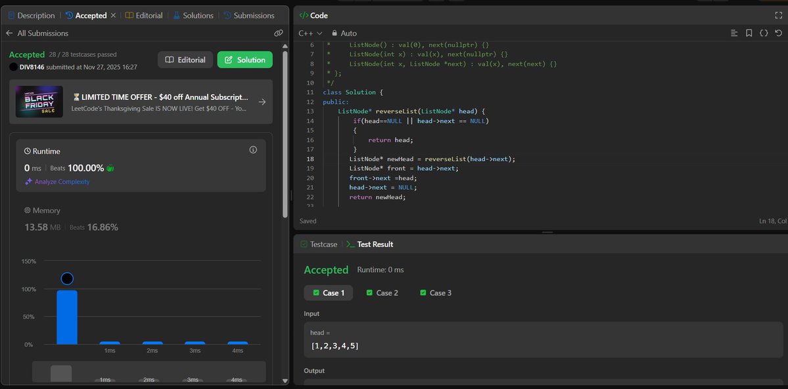Click the Ln 18 cursor position indicator
The image size is (788, 389).
tap(773, 221)
